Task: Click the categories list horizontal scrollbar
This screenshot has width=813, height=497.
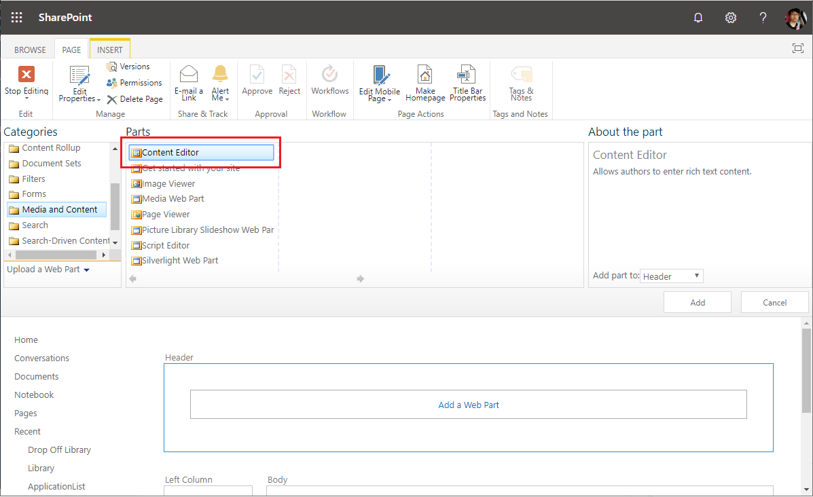Action: tap(57, 255)
